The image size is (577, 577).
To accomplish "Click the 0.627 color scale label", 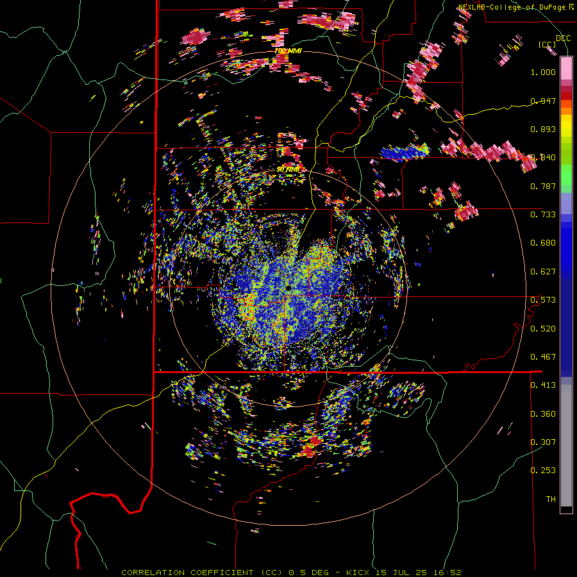I will click(543, 272).
